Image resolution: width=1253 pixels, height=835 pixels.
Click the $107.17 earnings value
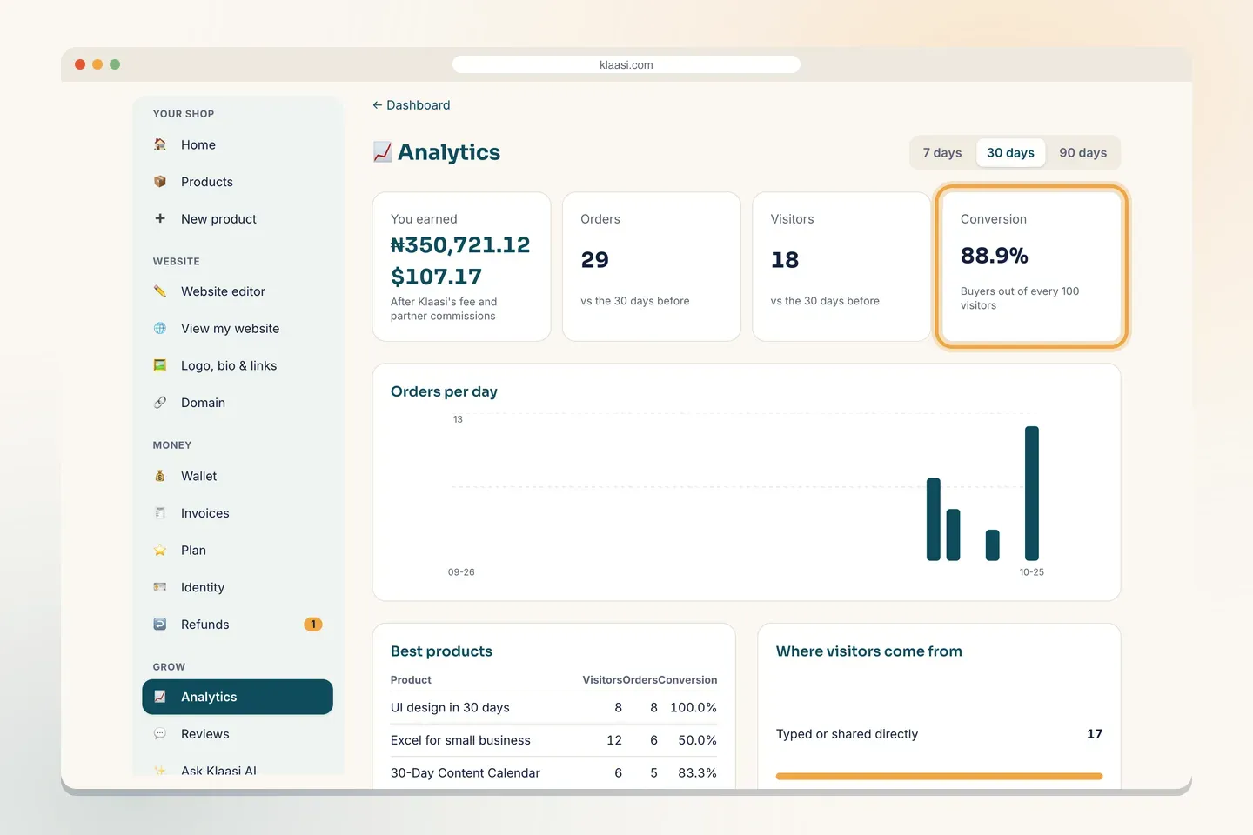click(436, 277)
